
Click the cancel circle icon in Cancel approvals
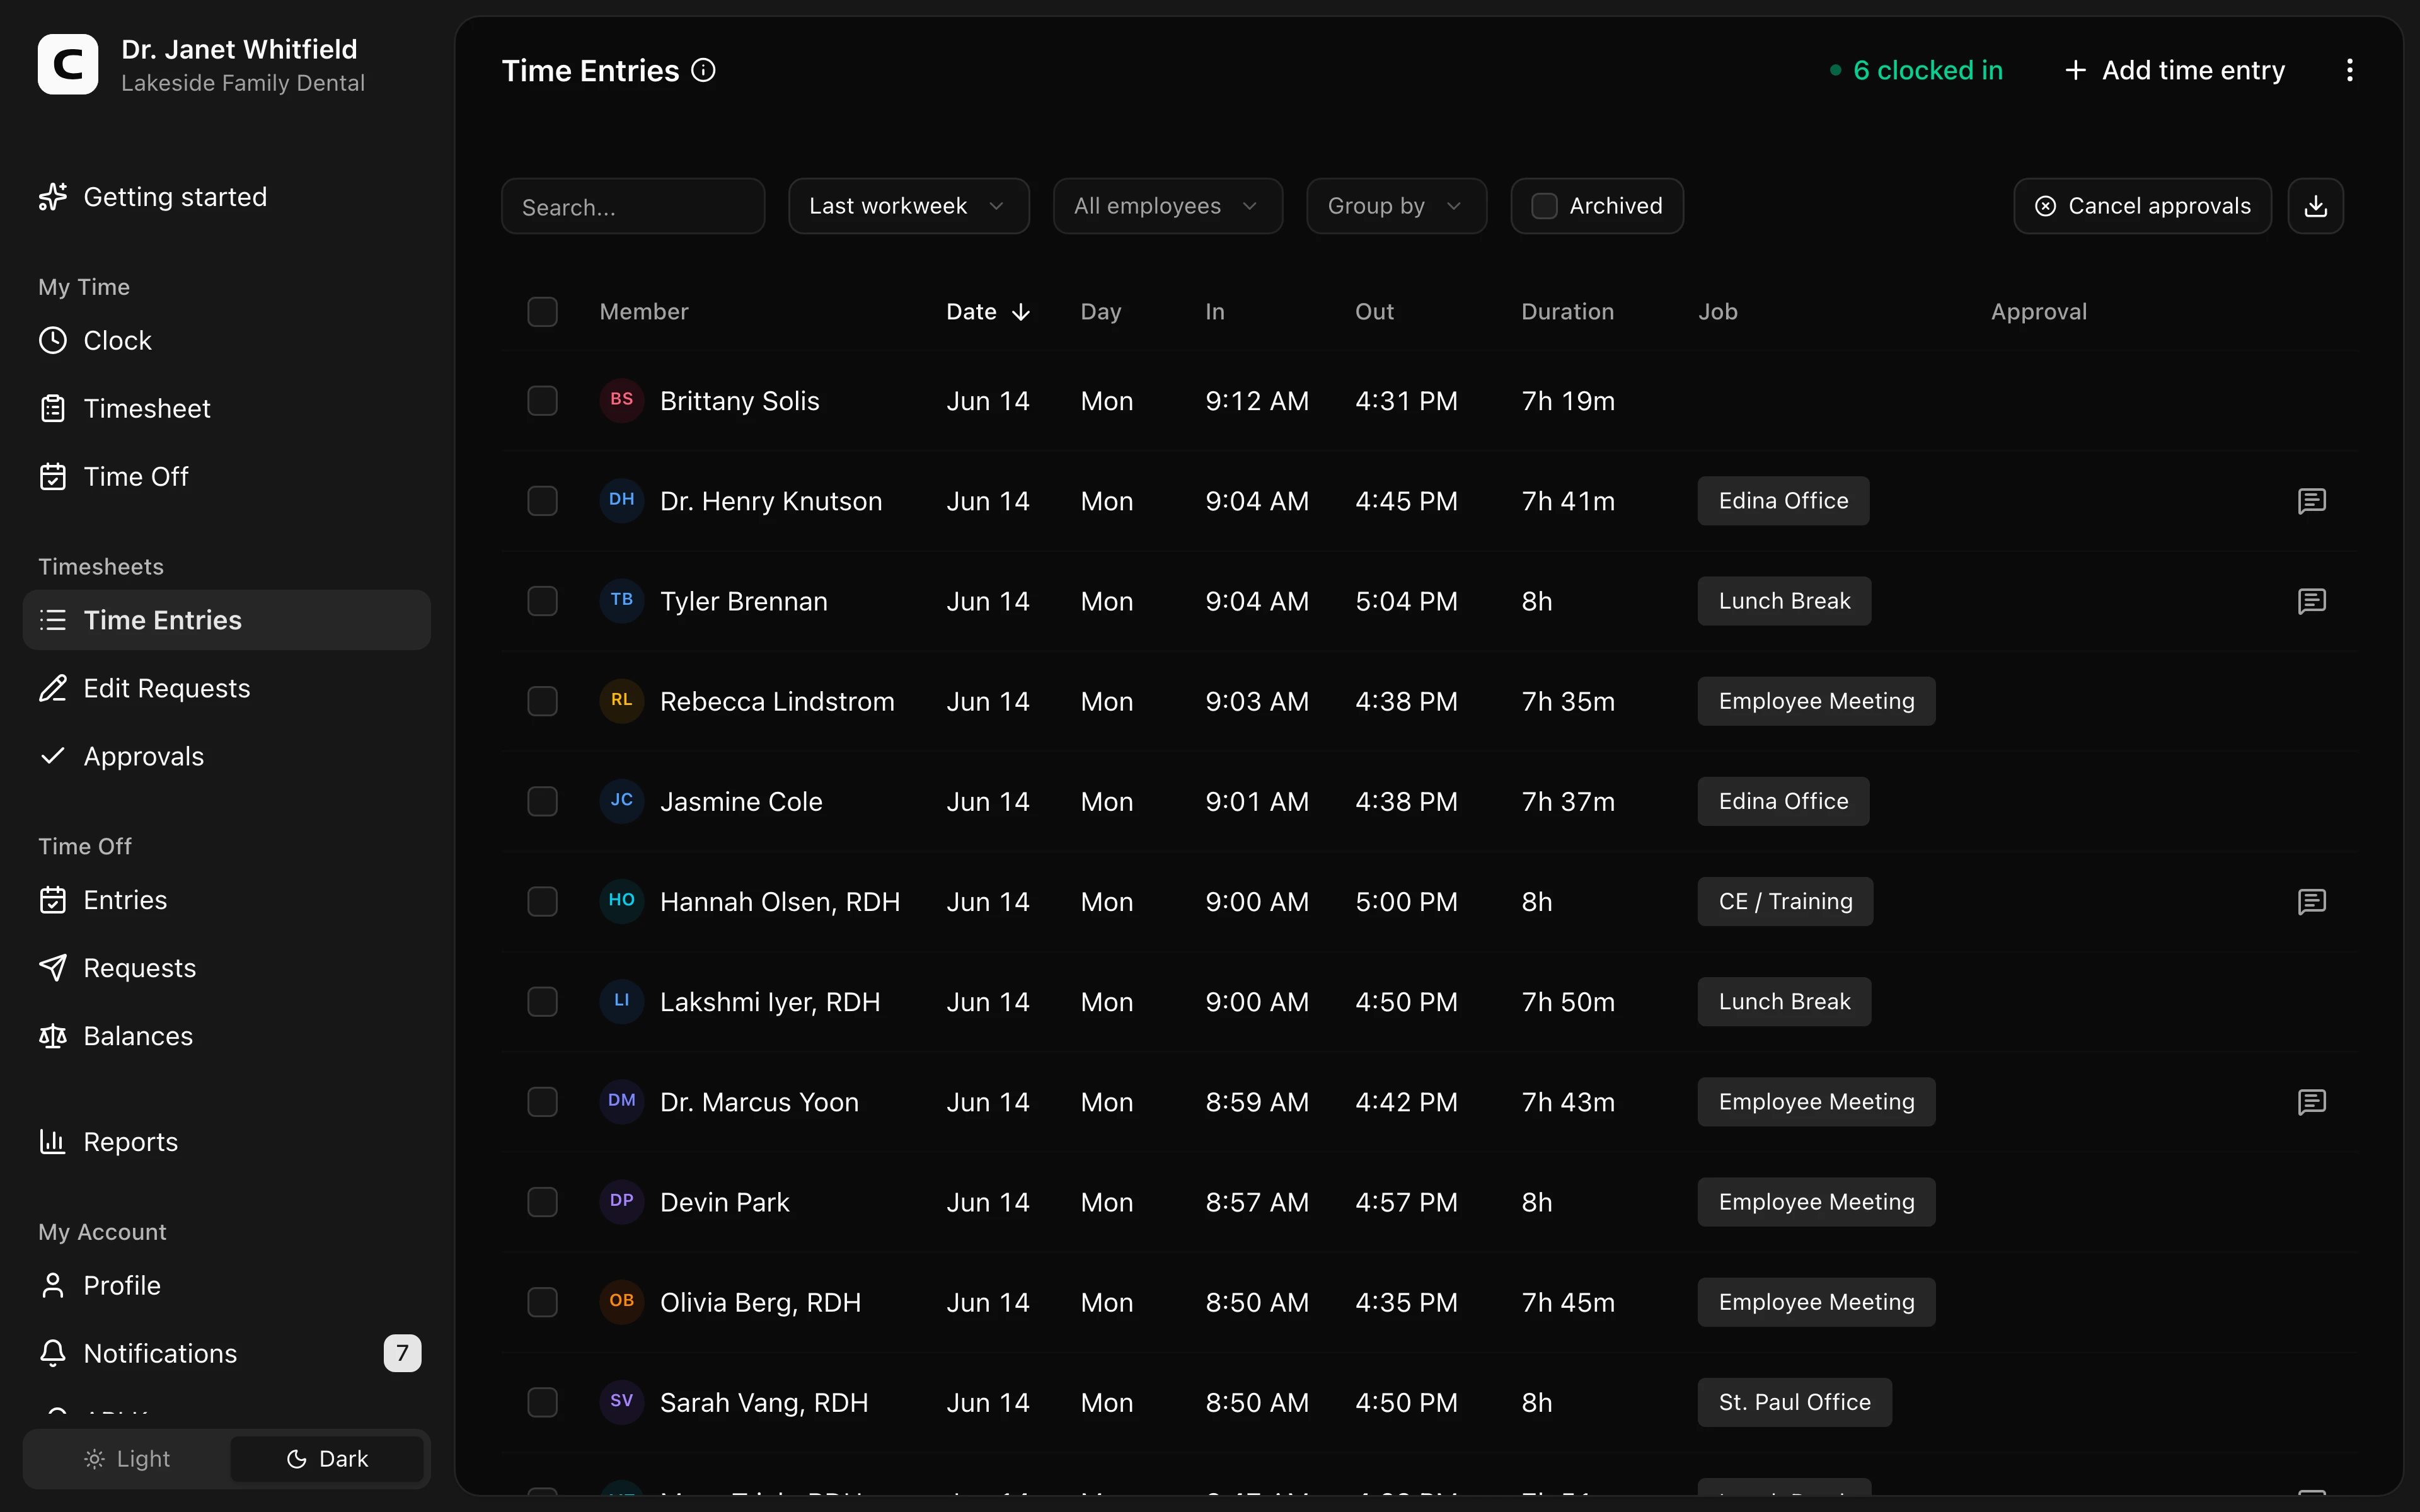pos(2046,206)
